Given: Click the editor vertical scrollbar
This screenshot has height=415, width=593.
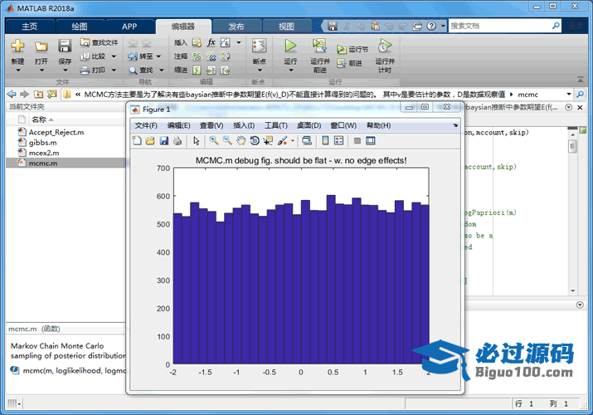Looking at the screenshot, I should (x=572, y=212).
